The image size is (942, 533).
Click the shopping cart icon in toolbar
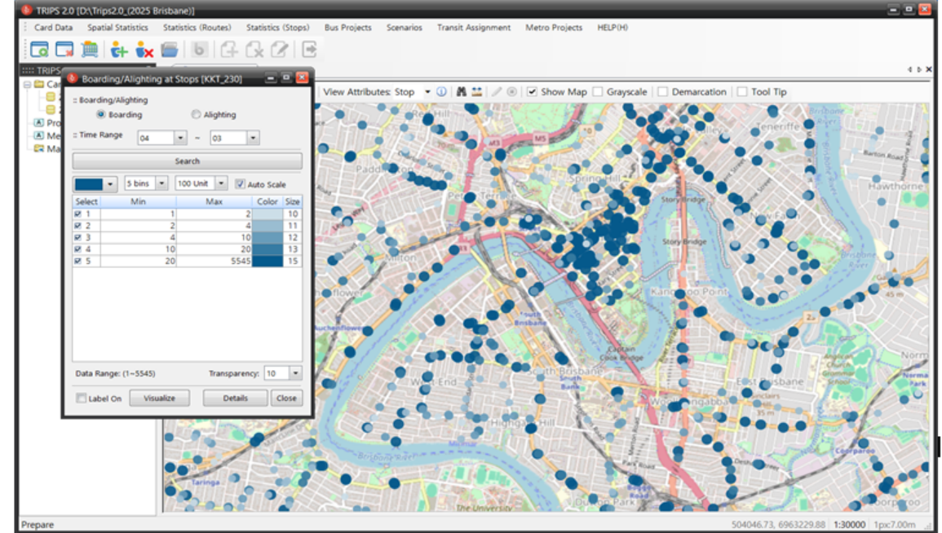pyautogui.click(x=90, y=50)
